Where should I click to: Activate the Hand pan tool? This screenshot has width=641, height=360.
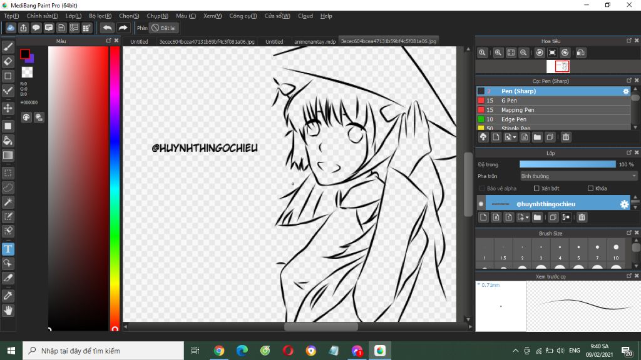[x=8, y=310]
